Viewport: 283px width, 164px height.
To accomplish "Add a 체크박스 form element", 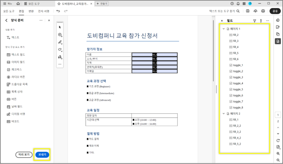I will [14, 69].
